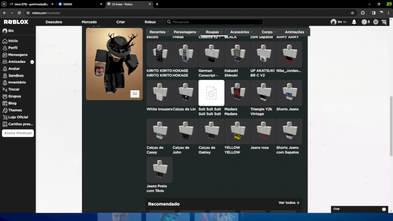Viewport: 393px width, 221px height.
Task: Open the settings gear icon
Action: point(375,22)
